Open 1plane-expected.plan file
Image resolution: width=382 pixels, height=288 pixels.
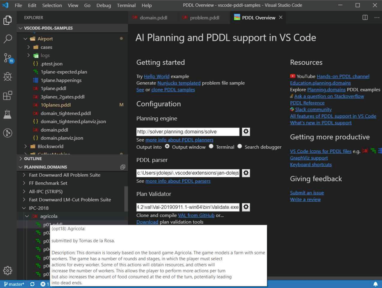64,72
